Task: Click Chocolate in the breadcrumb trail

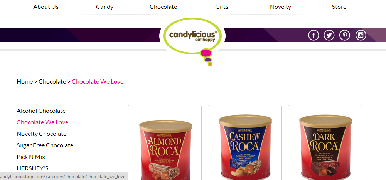Action: [52, 81]
